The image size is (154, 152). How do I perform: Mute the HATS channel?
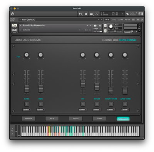27,104
